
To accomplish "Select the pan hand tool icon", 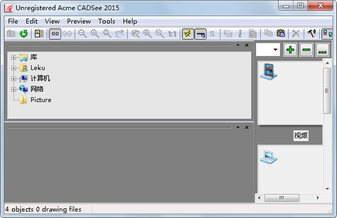I will pos(120,34).
